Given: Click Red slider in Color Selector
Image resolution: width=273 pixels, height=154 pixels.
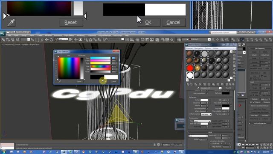Looking at the screenshot, I should [101, 58].
